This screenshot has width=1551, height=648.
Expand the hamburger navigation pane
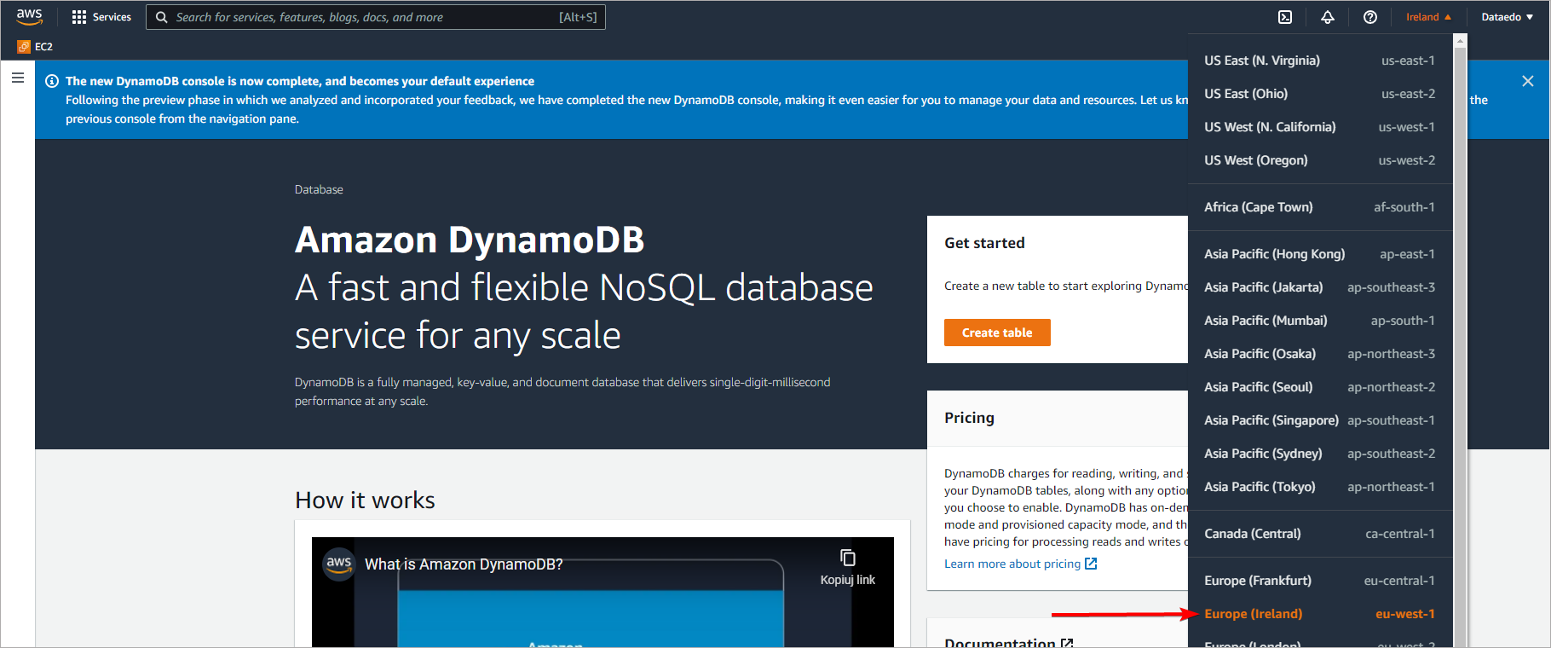pyautogui.click(x=18, y=78)
